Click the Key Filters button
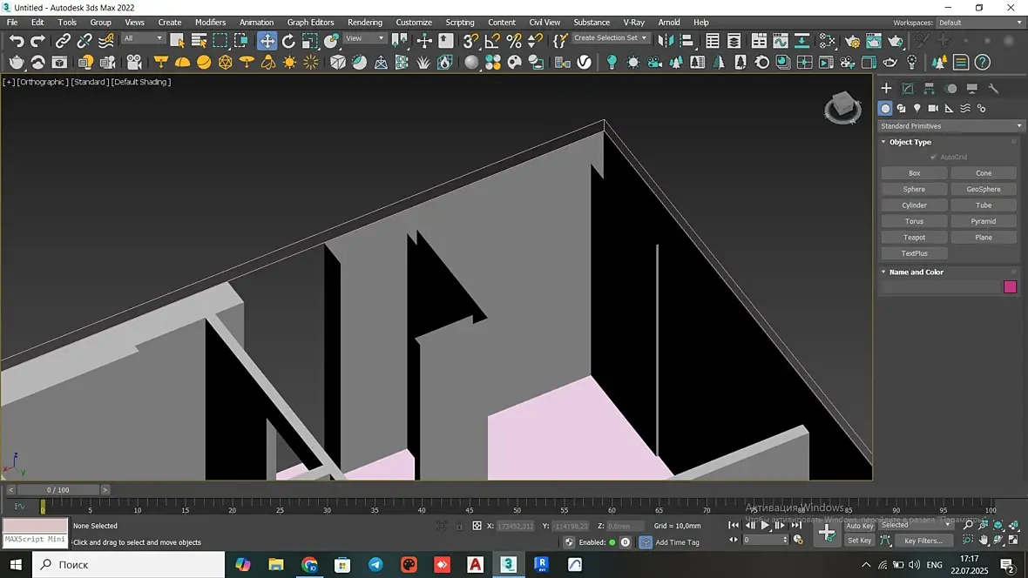Image resolution: width=1028 pixels, height=578 pixels. 923,541
